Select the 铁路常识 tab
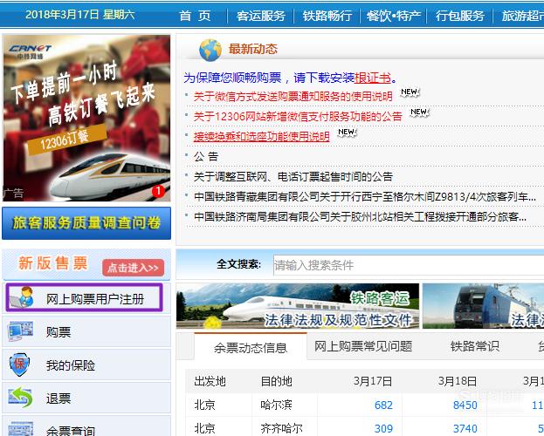Viewport: 544px width, 436px height. pyautogui.click(x=475, y=346)
